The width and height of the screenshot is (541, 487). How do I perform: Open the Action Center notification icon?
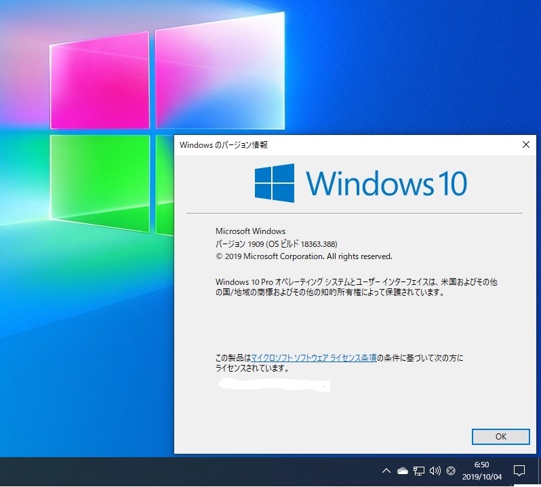click(x=519, y=471)
